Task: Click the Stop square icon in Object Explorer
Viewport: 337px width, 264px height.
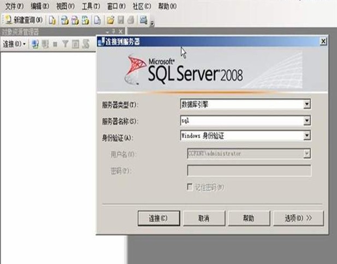Action: [55, 44]
